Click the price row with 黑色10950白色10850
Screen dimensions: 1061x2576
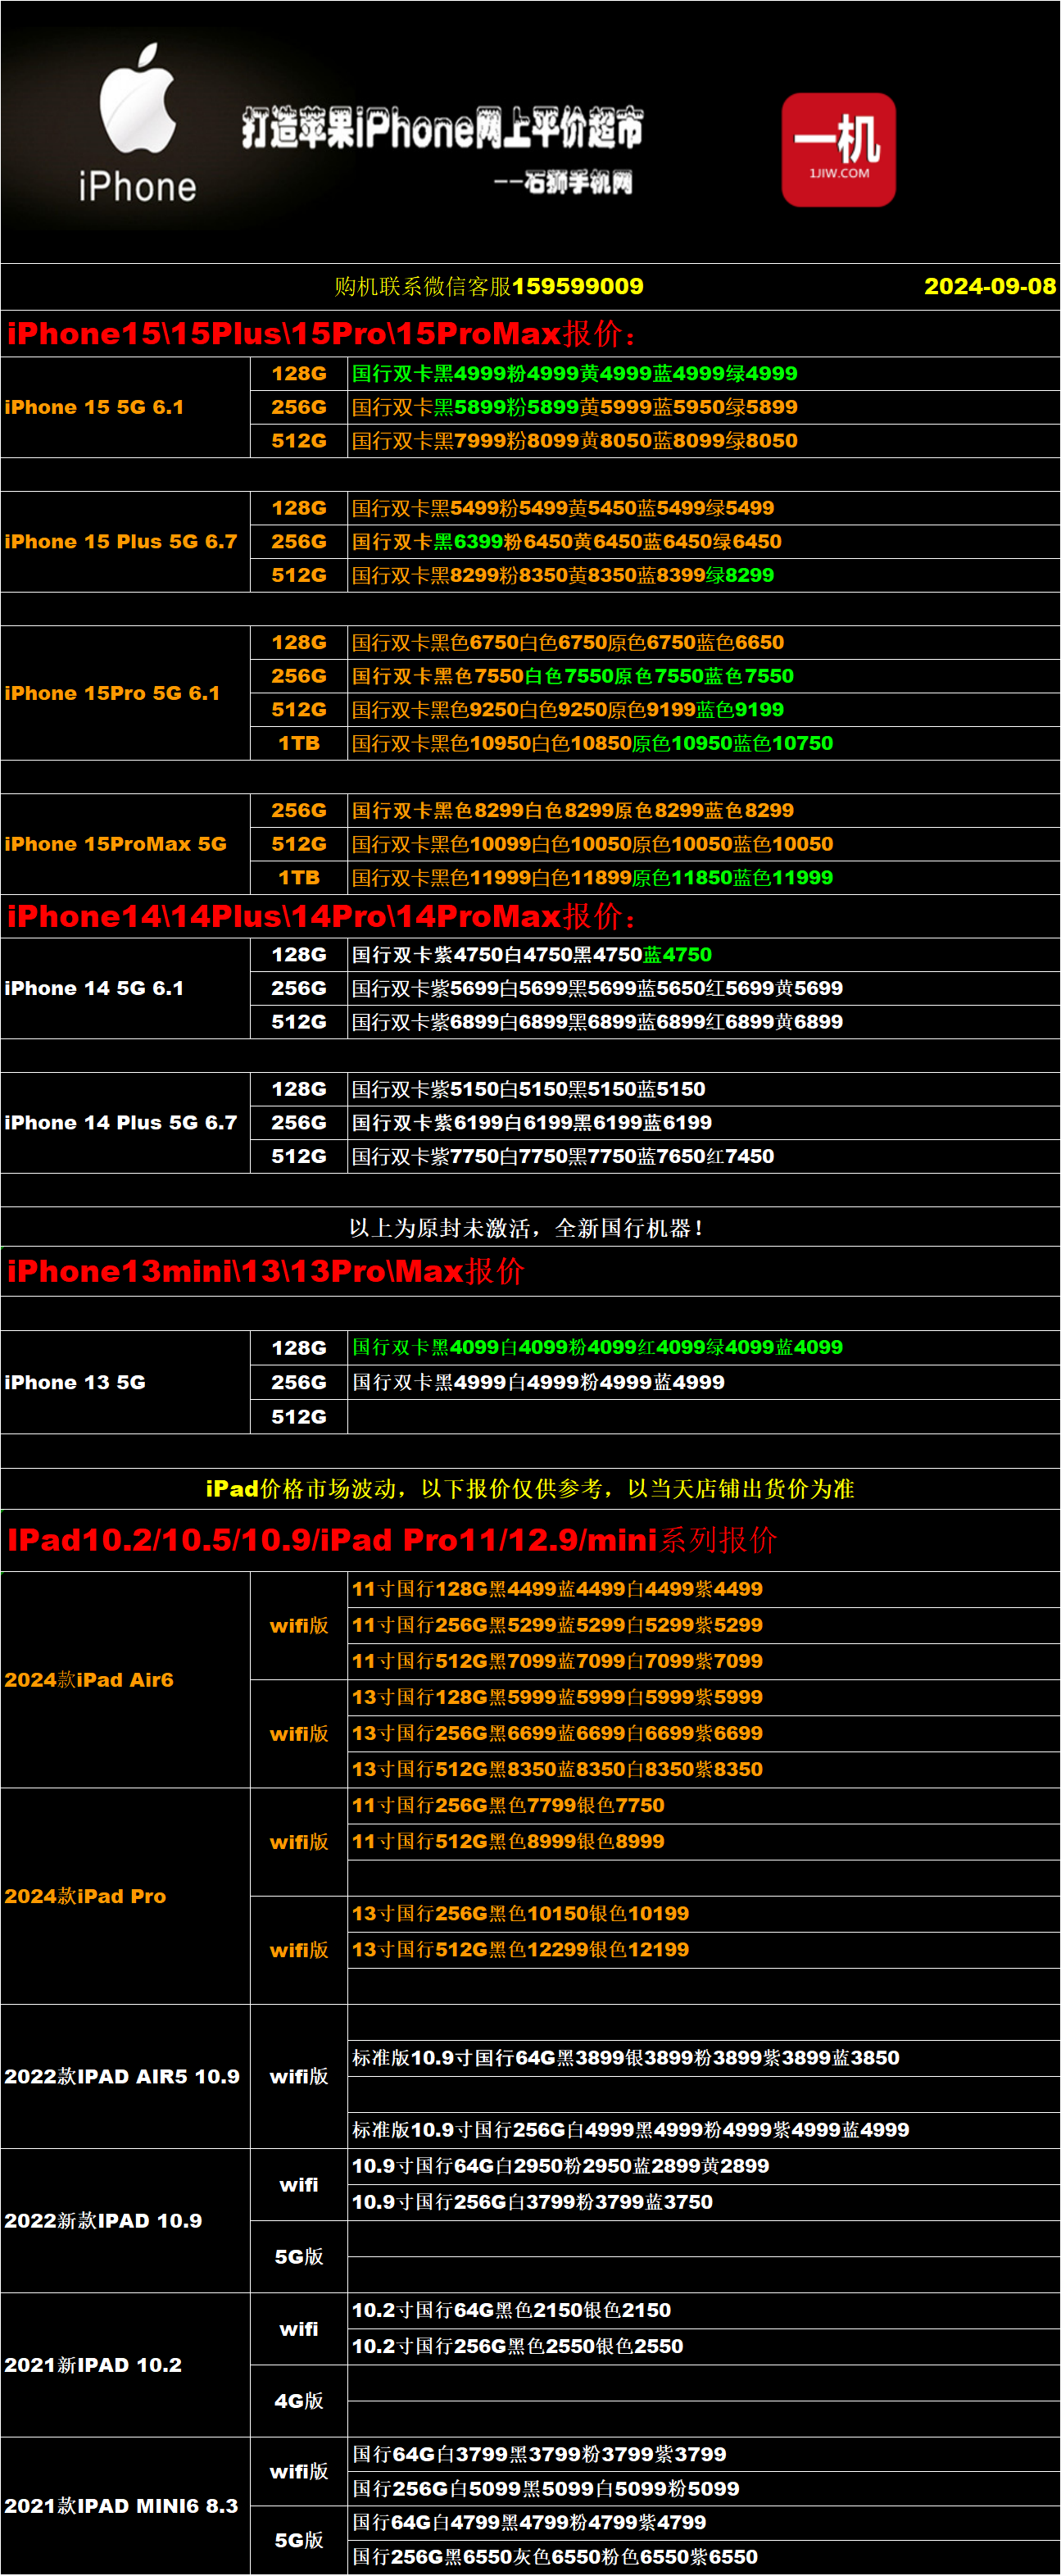(703, 743)
